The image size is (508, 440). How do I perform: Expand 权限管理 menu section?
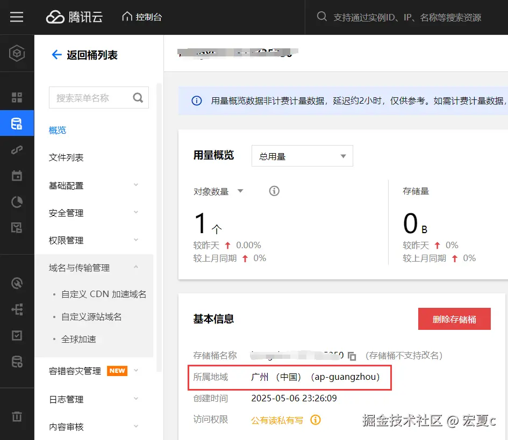click(x=94, y=240)
